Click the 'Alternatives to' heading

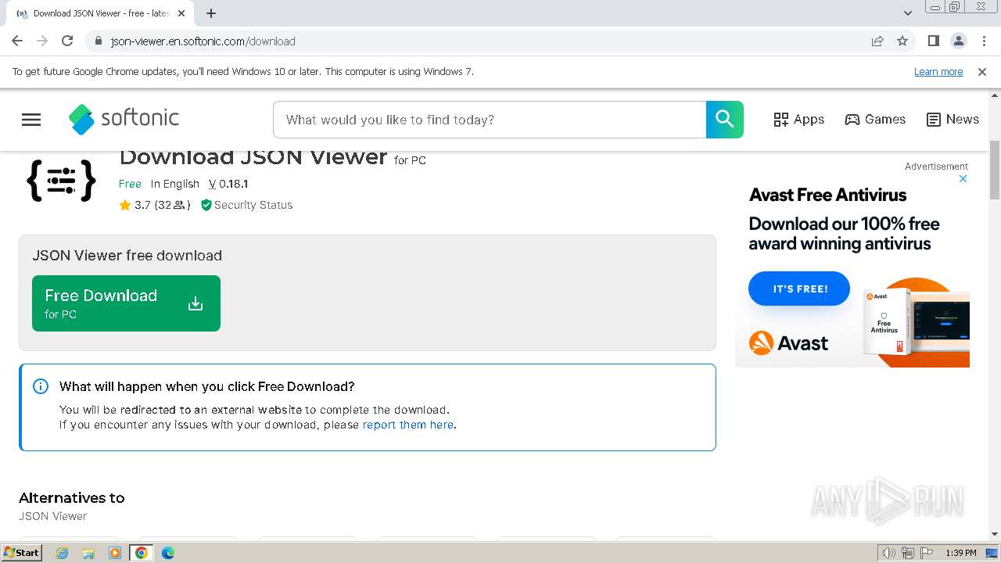(72, 498)
